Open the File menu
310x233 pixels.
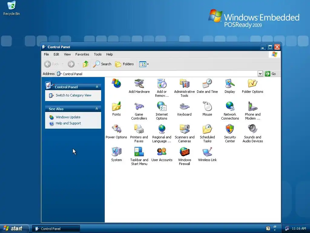tap(46, 54)
